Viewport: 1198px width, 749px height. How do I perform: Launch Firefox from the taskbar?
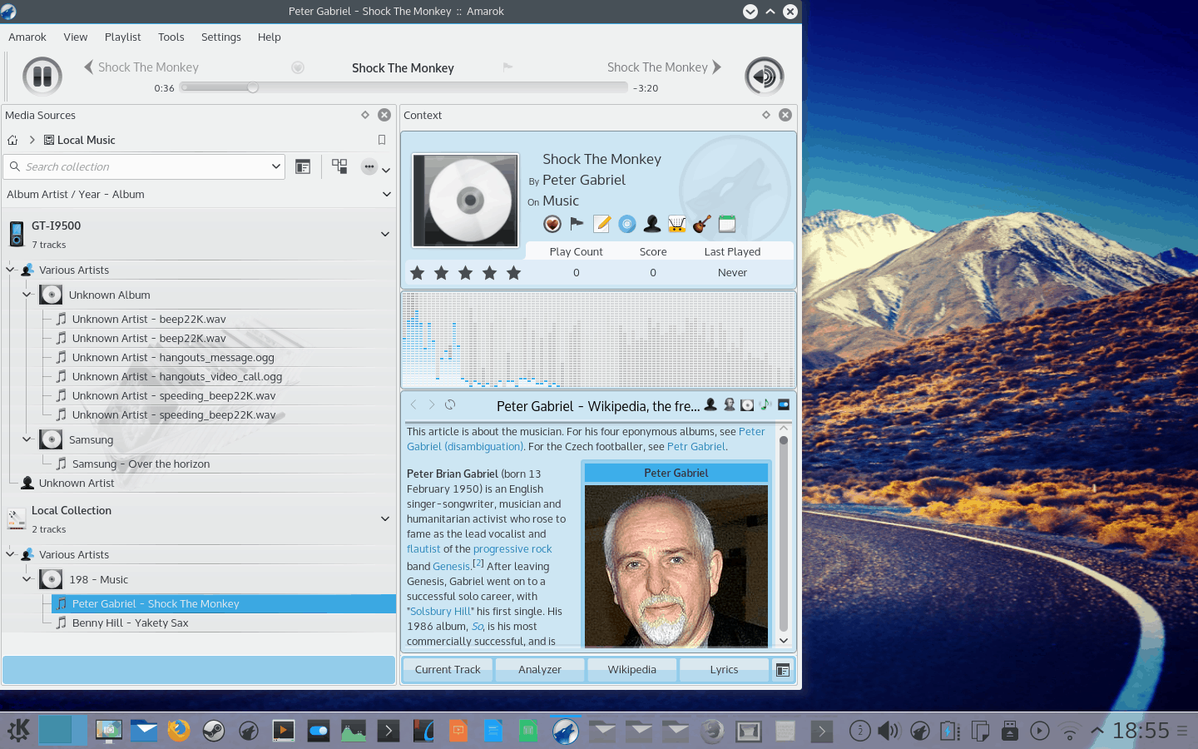[x=178, y=731]
